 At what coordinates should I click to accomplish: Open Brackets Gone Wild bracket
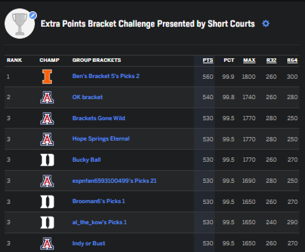coord(99,118)
